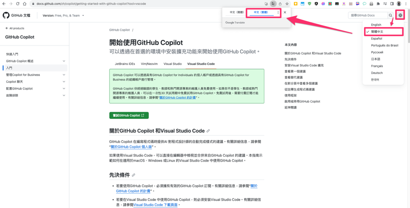Open the Version: Free, Pro, & Team dropdown
Viewport: 410px width, 208px height.
[x=63, y=15]
